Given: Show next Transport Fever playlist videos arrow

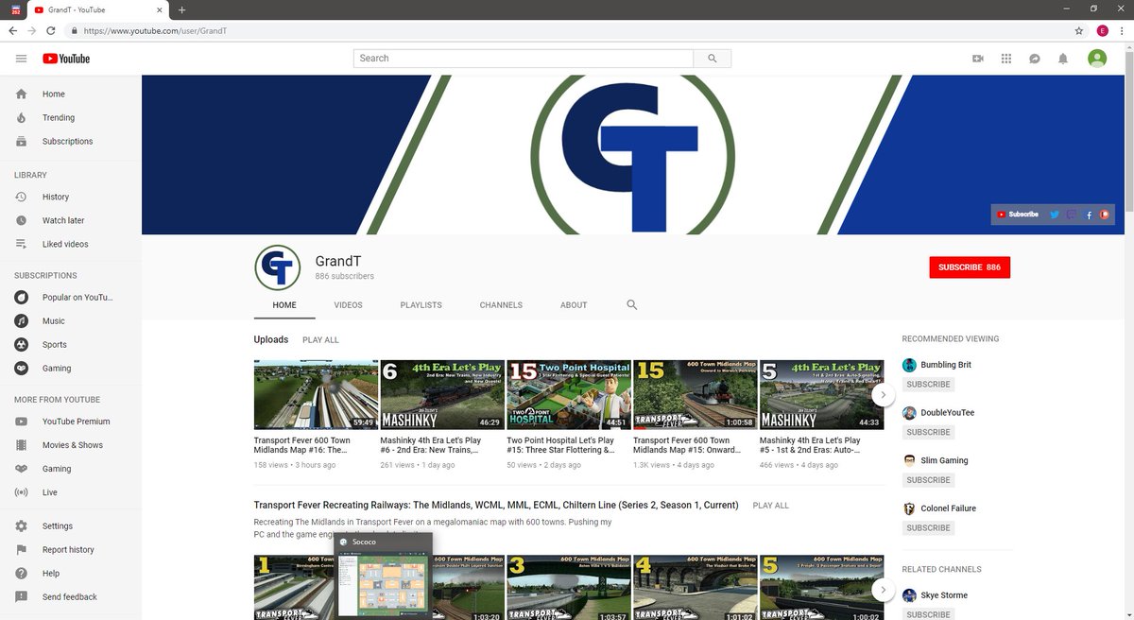Looking at the screenshot, I should coord(883,590).
